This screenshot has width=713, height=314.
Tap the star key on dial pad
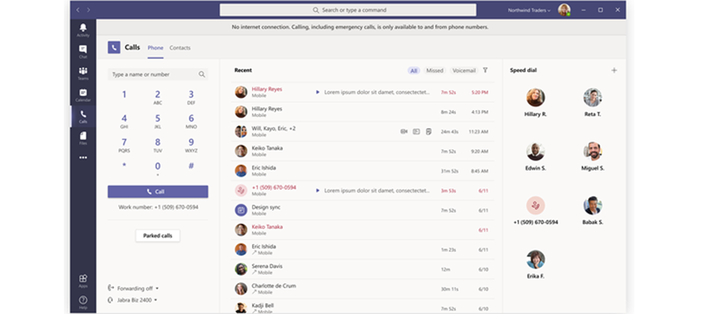tap(124, 166)
